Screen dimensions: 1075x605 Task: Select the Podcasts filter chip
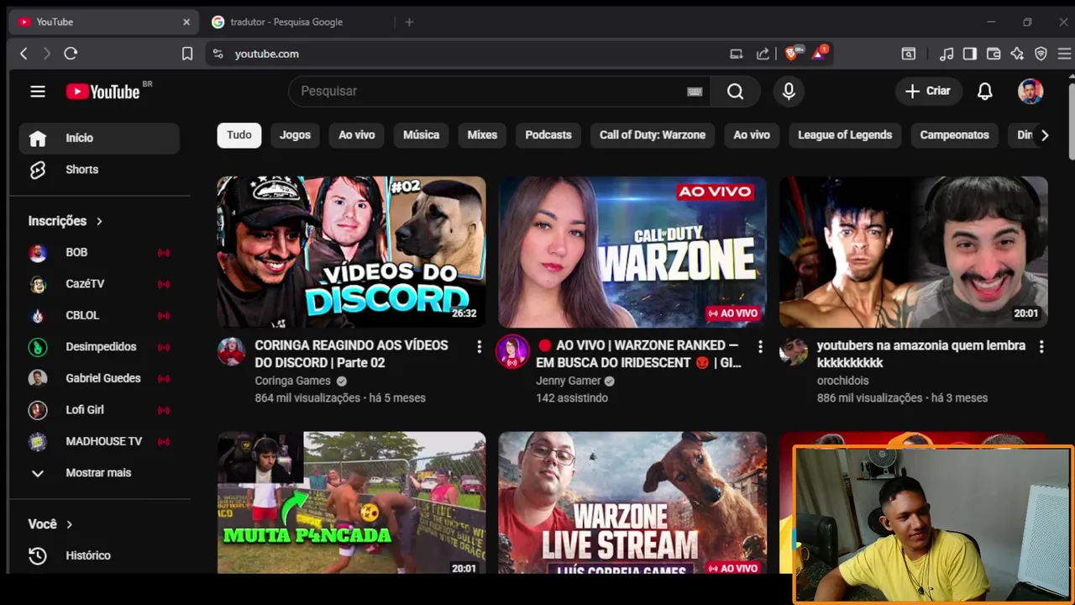pyautogui.click(x=548, y=134)
